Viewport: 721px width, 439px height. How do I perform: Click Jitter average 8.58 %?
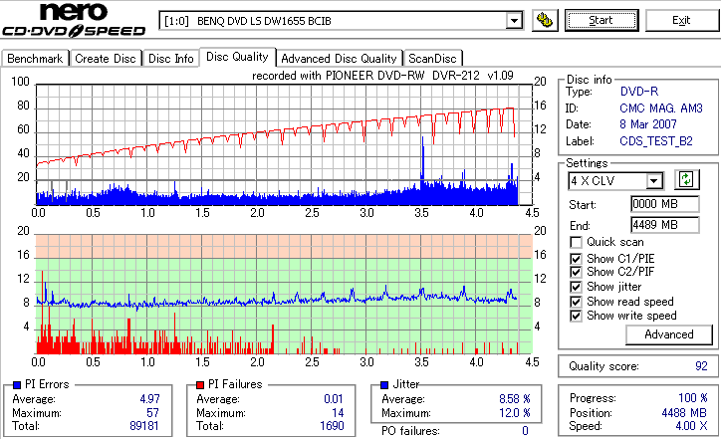click(515, 399)
